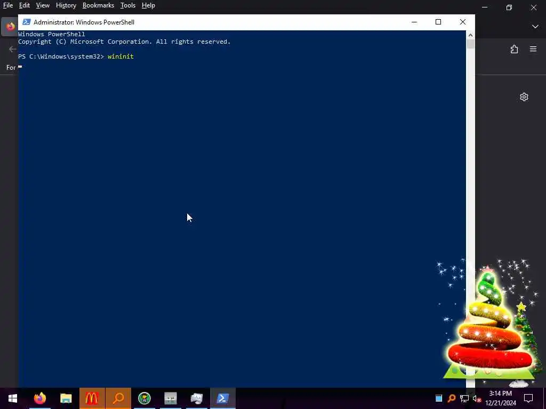Image resolution: width=546 pixels, height=409 pixels.
Task: Open the Bookmarks menu in Firefox
Action: [98, 5]
